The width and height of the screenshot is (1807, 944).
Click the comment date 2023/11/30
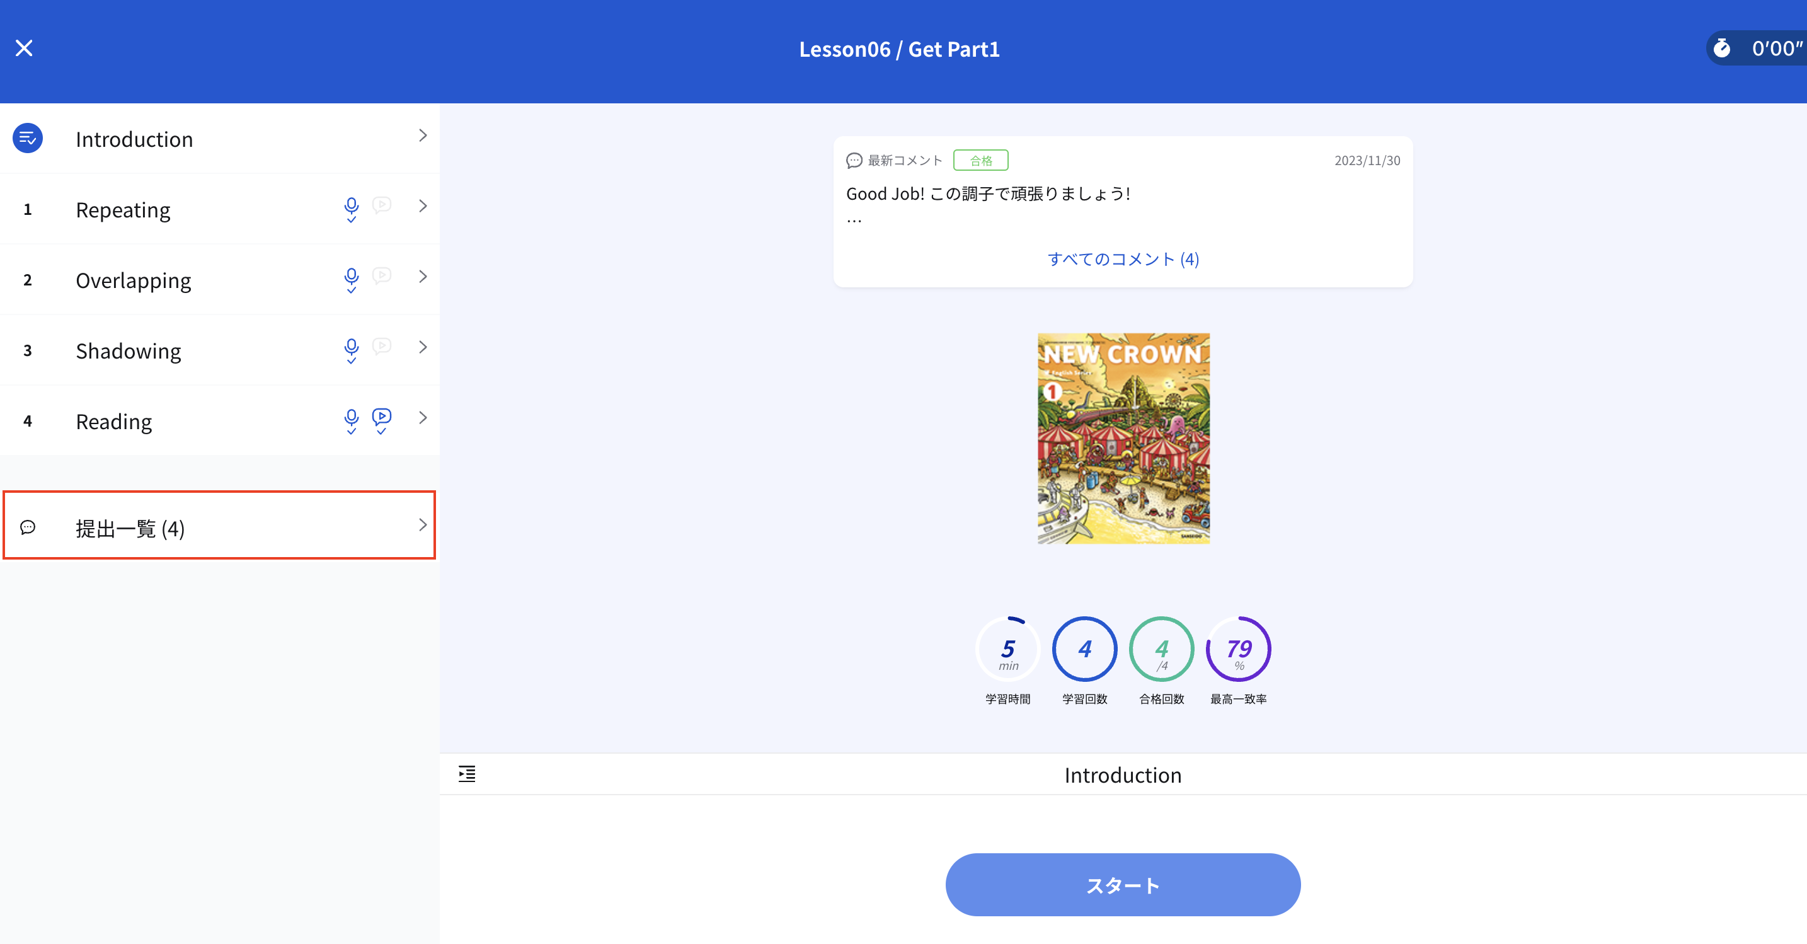[1367, 161]
